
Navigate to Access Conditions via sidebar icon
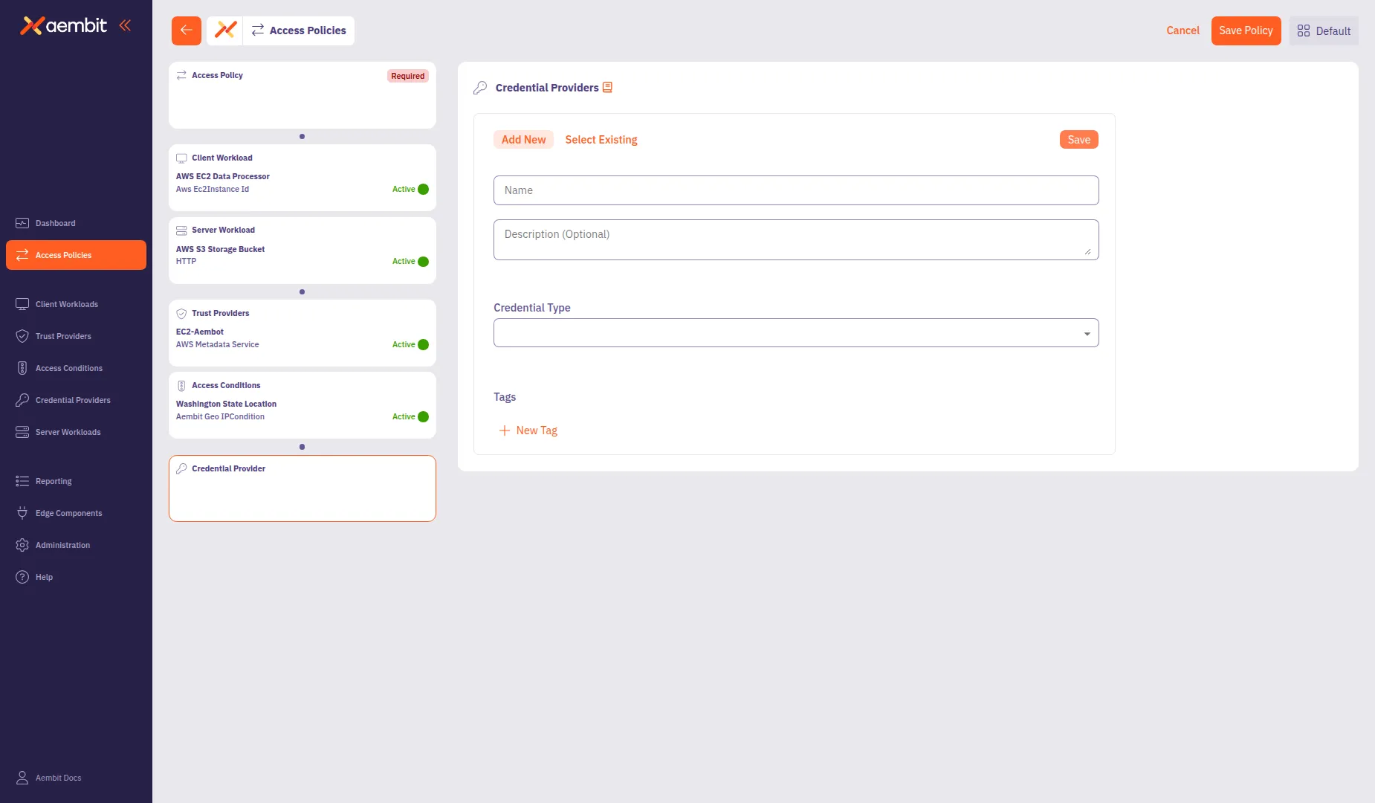(68, 368)
